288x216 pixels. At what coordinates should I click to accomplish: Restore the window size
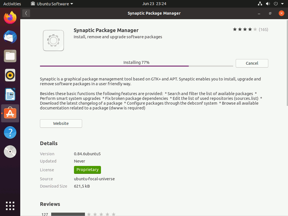click(x=270, y=13)
